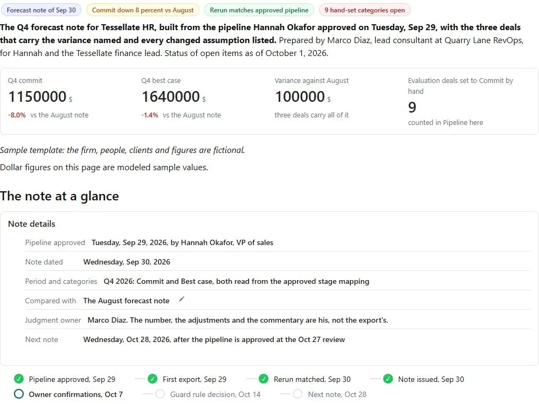Click the 'Q4 commit' label
Viewport: 539px width, 404px height.
(x=25, y=80)
